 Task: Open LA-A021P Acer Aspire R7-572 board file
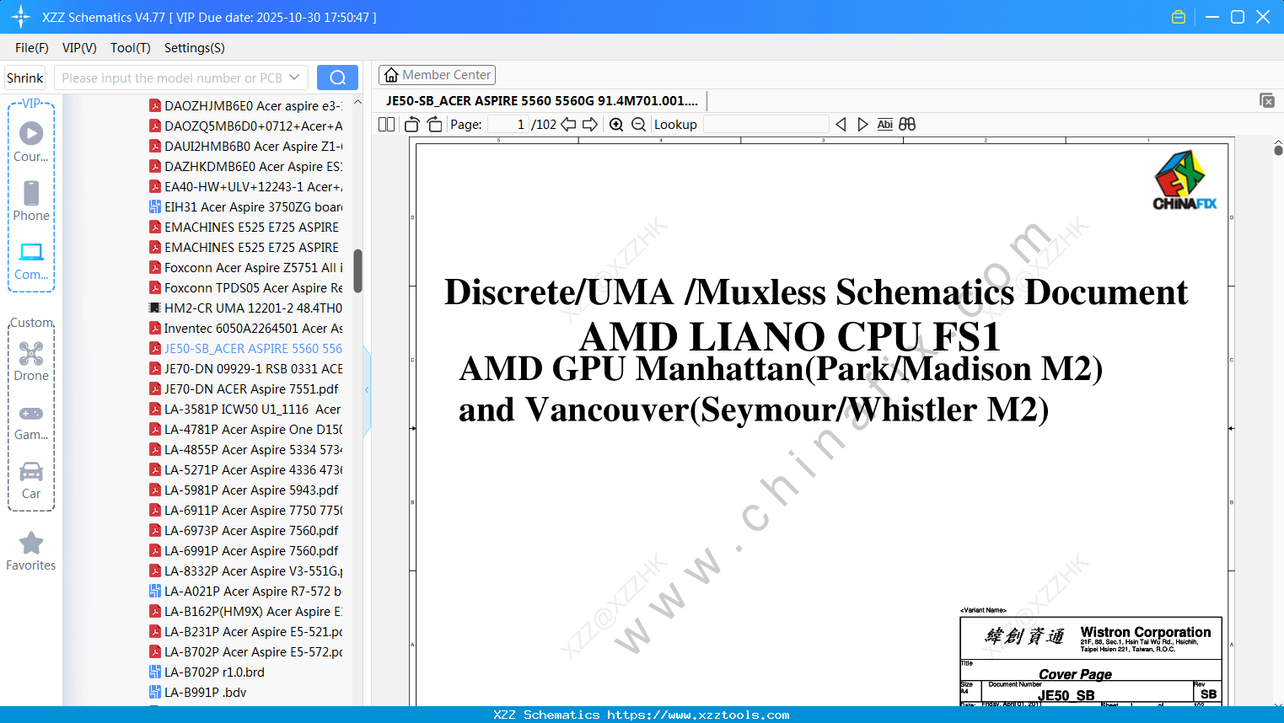[246, 591]
